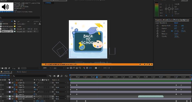Viewport: 192px width, 102px height.
Task: Expand the Whoosh audio layer 16 arrow
Action: (8, 96)
